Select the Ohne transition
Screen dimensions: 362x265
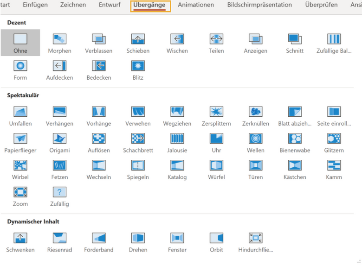pos(20,43)
